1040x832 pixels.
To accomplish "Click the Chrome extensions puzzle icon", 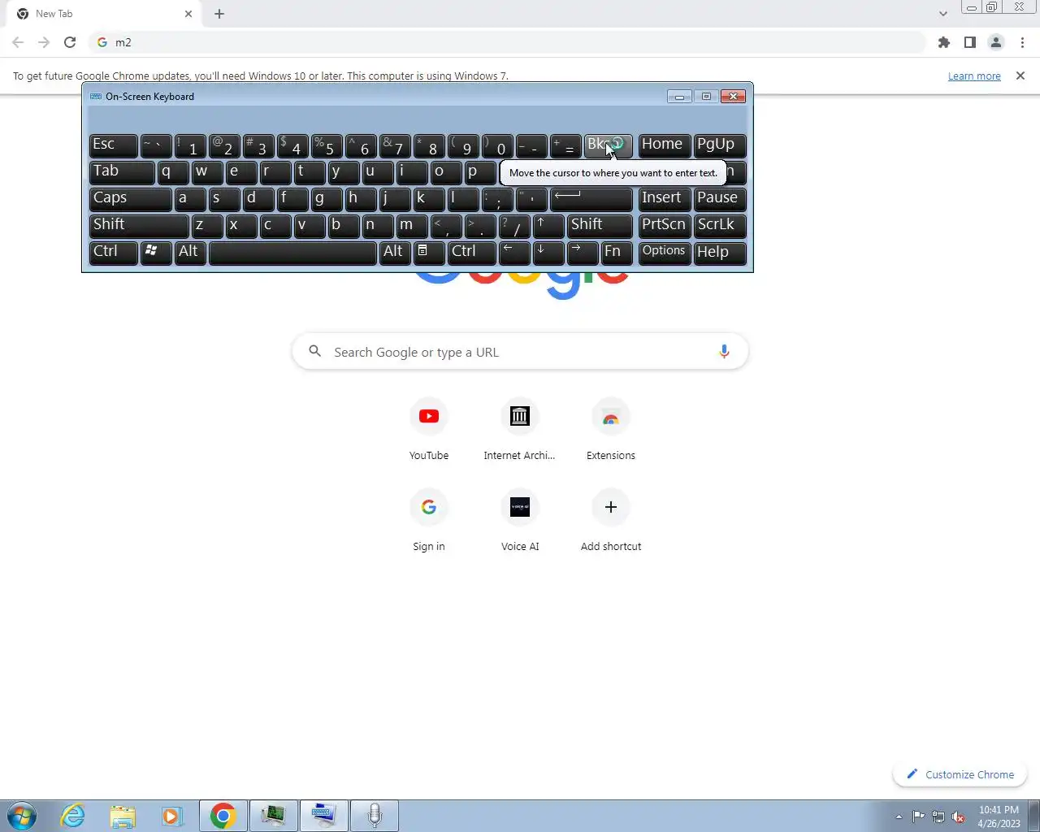I will point(943,42).
